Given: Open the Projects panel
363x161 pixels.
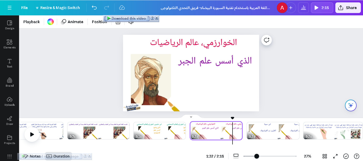Looking at the screenshot, I should click(x=10, y=139).
